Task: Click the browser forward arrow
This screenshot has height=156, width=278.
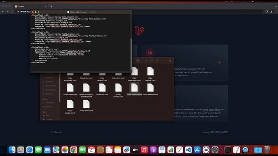Action: click(7, 12)
